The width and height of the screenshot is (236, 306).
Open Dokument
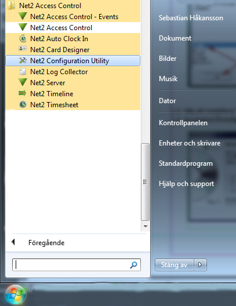coord(175,38)
